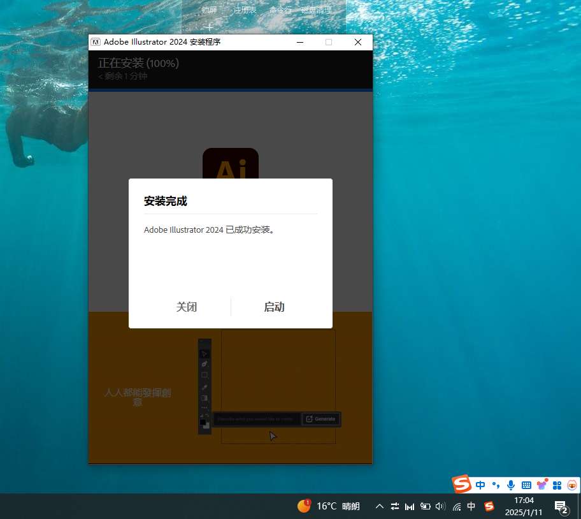Open the clock showing 17:04 2025/1/11
Screen dimensions: 581x519
[x=524, y=506]
